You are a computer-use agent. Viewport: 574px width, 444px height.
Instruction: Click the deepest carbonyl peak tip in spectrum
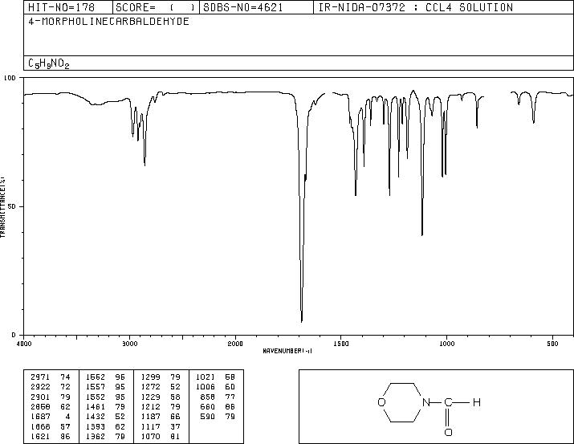click(x=301, y=321)
